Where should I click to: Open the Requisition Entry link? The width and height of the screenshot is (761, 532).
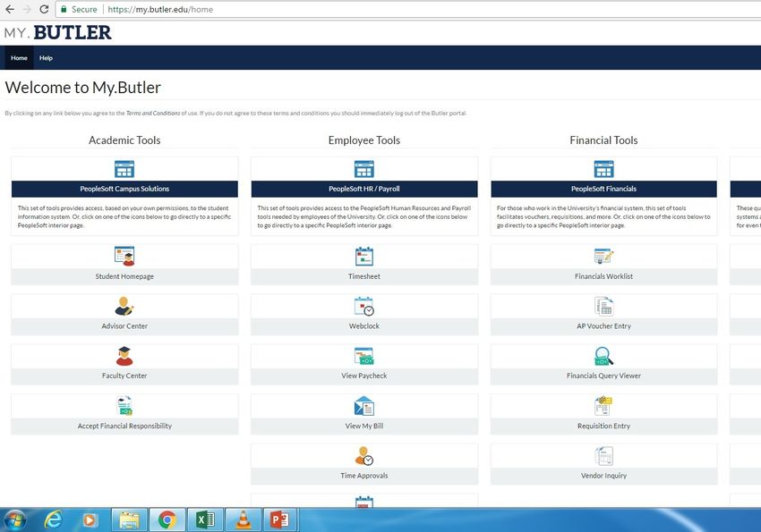click(603, 426)
